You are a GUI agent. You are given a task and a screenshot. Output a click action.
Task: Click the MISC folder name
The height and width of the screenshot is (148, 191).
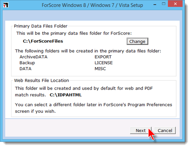[x=100, y=69]
